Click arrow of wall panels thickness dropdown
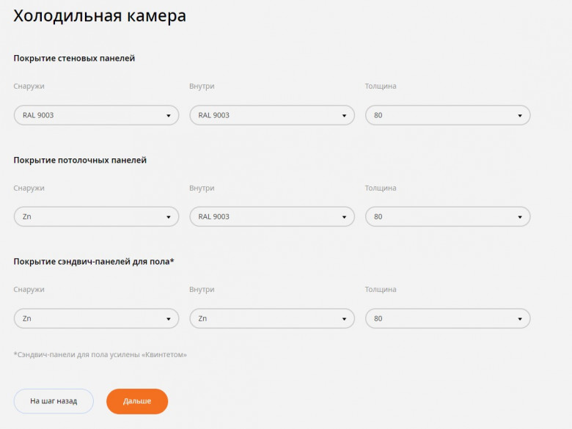The width and height of the screenshot is (572, 429). 520,116
